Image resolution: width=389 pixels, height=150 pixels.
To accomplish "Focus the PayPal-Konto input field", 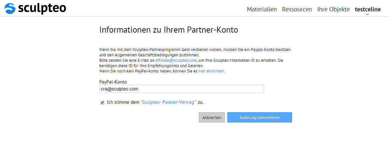I will (x=181, y=89).
